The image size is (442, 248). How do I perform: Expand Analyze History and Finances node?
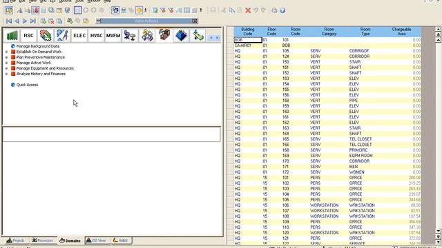coord(6,74)
